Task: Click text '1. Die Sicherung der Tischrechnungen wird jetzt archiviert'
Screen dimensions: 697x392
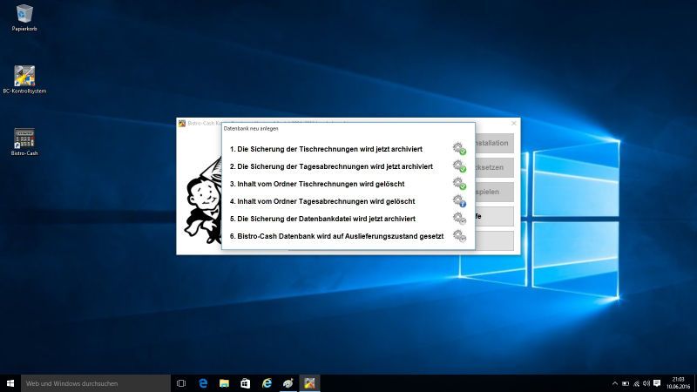Action: pos(326,149)
